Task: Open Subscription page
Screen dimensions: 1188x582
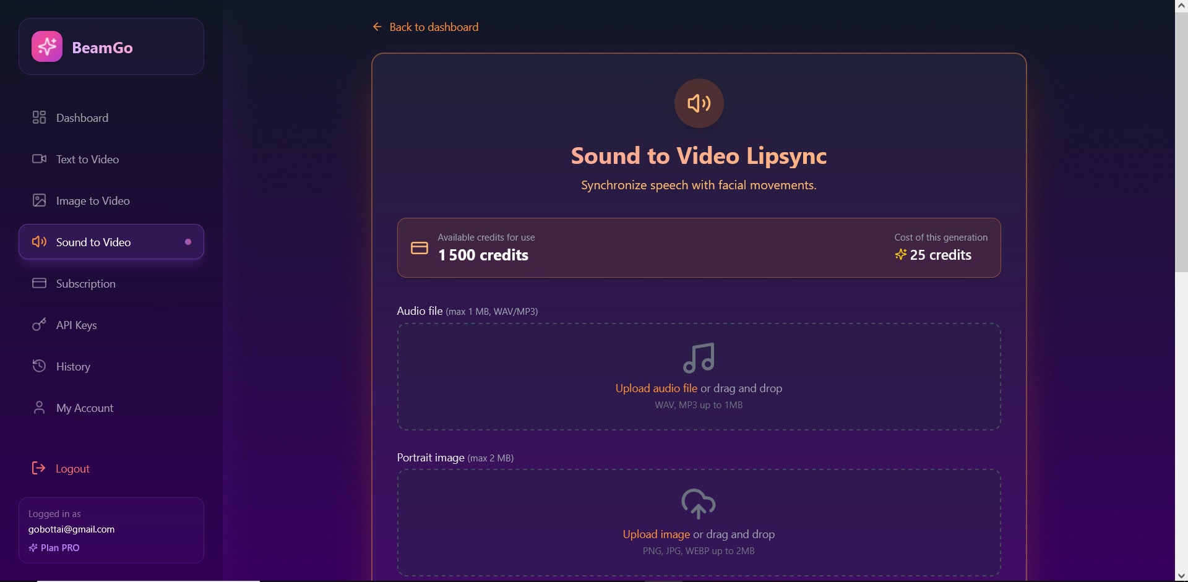Action: [111, 283]
